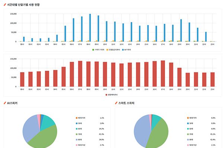This screenshot has height=148, width=223.
Task: Click the red bar at 00시
Action: 22,80
